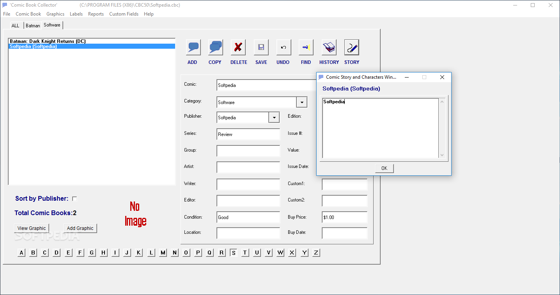Open the Comic Book menu
The height and width of the screenshot is (295, 560).
[28, 14]
